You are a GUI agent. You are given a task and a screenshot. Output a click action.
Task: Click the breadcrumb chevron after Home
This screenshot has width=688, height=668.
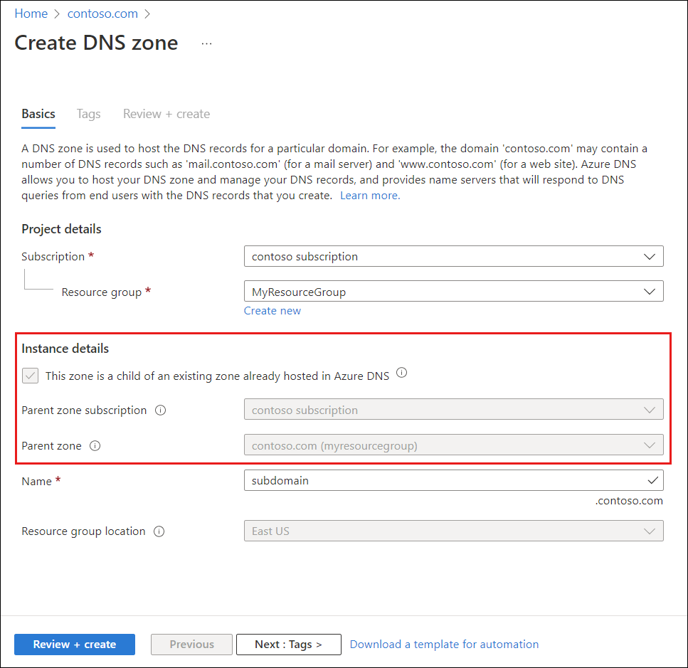pyautogui.click(x=56, y=13)
